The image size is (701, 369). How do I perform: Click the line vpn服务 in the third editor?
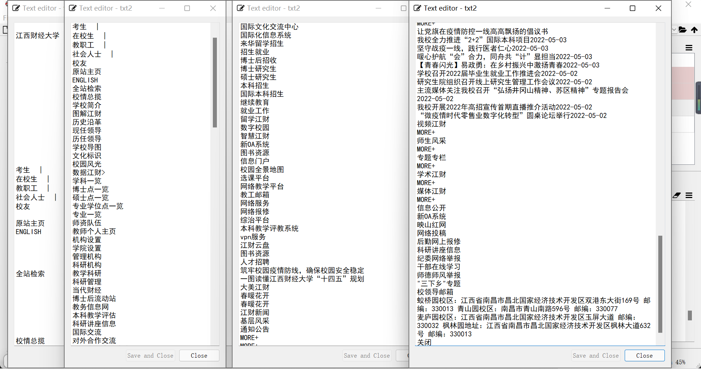point(253,237)
